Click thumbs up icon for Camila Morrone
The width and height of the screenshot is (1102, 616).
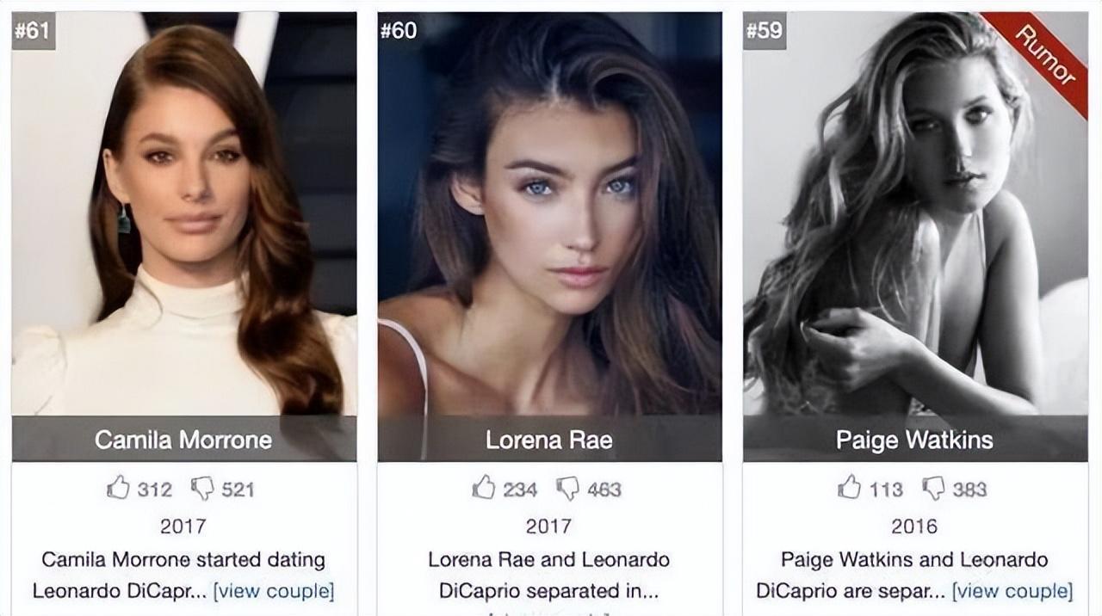coord(118,488)
